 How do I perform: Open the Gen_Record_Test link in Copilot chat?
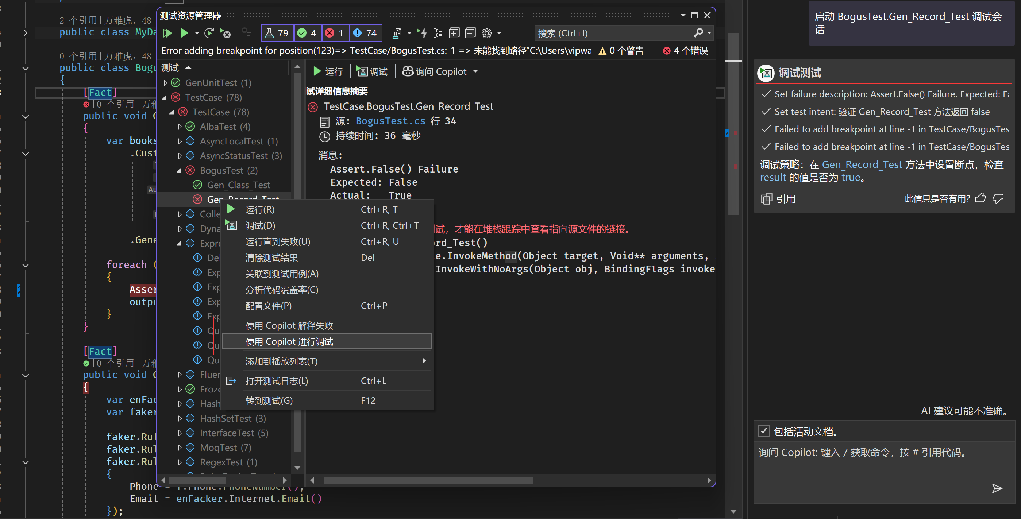pyautogui.click(x=862, y=165)
